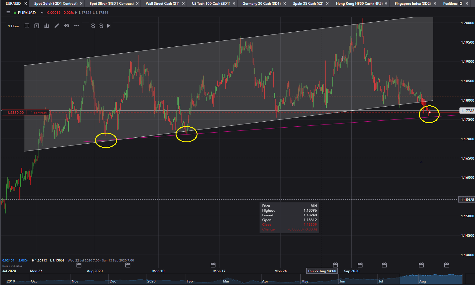475x285 pixels.
Task: Open the chart layout grid icon
Action: (x=27, y=26)
